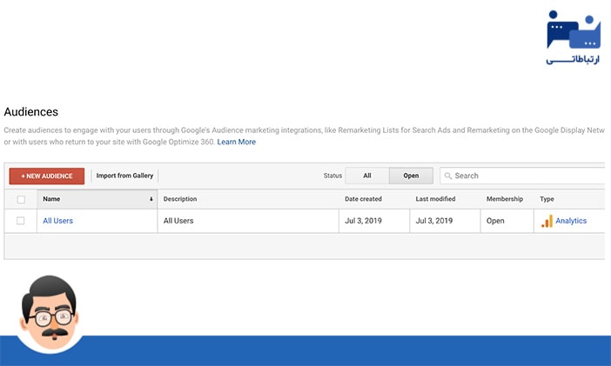The height and width of the screenshot is (366, 611).
Task: Follow the Analytics link in the Type column
Action: pyautogui.click(x=571, y=221)
